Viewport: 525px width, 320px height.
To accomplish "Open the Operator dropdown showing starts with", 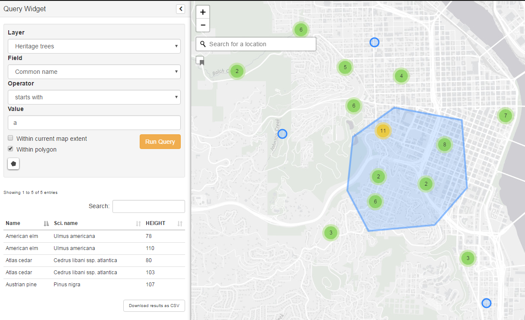I will tap(94, 97).
